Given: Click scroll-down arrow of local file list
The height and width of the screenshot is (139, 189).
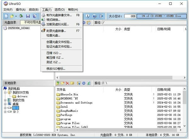Looking at the screenshot, I should point(184,126).
